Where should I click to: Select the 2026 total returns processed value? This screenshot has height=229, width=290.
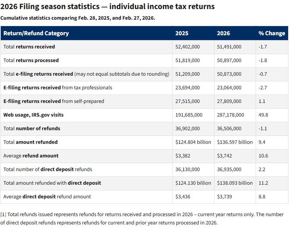[x=229, y=61]
